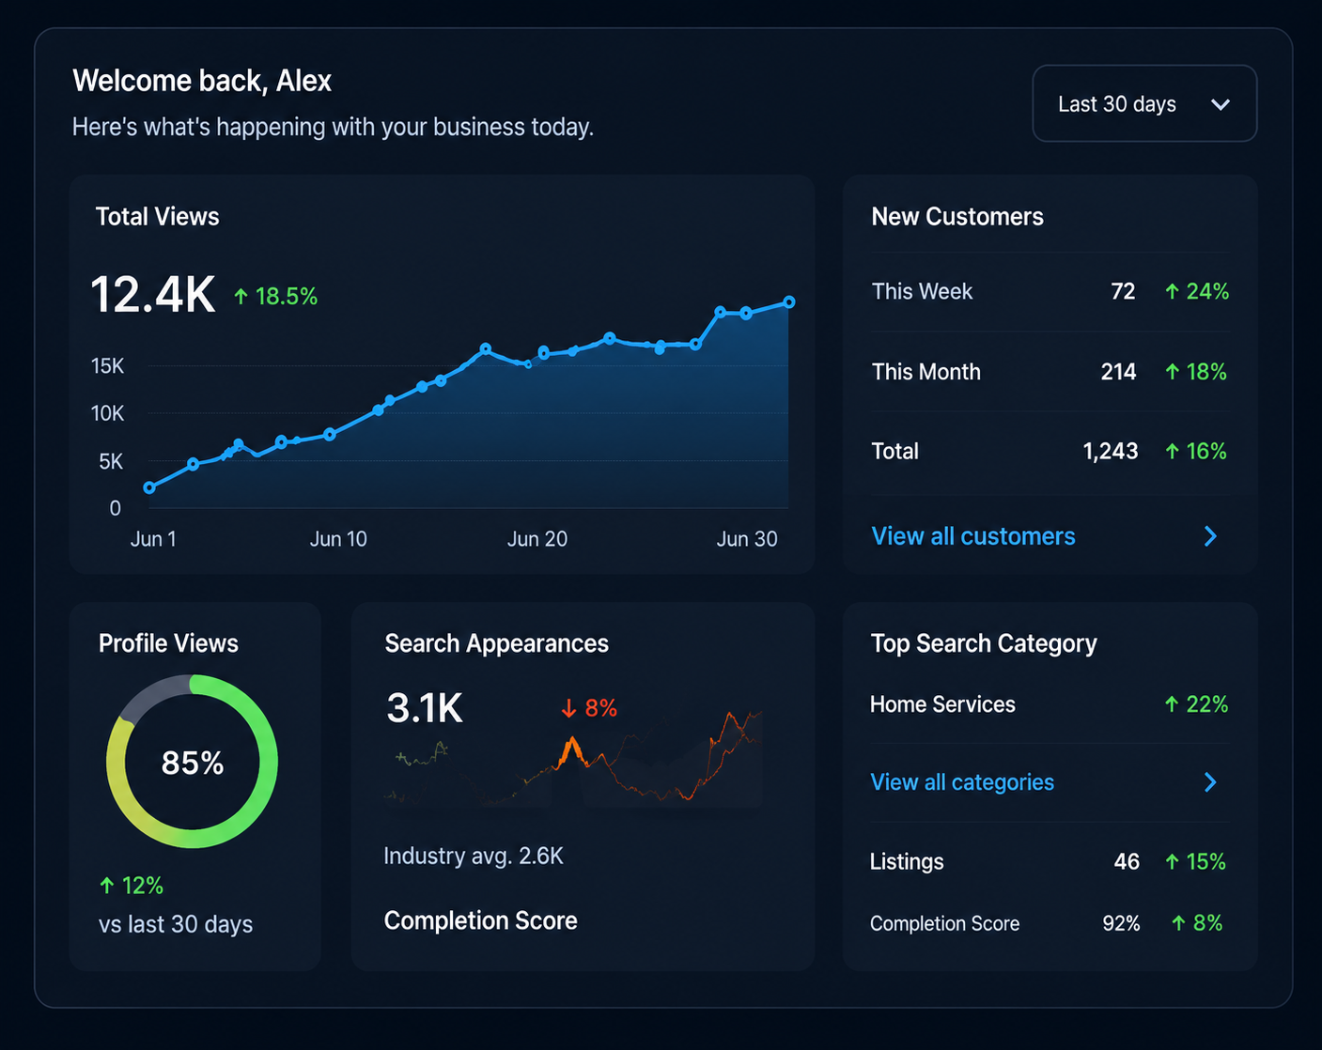This screenshot has width=1322, height=1050.
Task: Select the Jun 1 data point on the chart
Action: [x=149, y=487]
